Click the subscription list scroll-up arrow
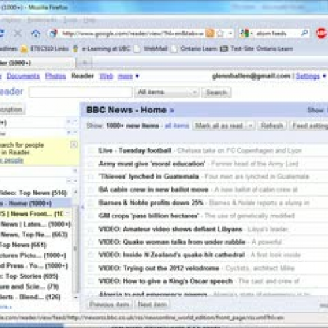This screenshot has width=328, height=328. point(75,192)
